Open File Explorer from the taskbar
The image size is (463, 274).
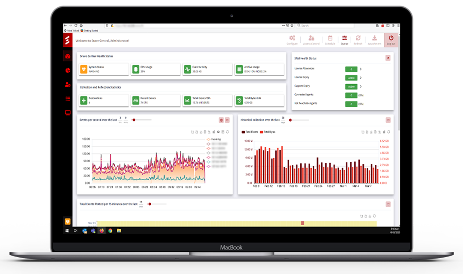click(x=119, y=231)
